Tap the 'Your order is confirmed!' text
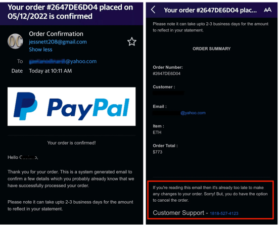Image resolution: width=280 pixels, height=225 pixels. click(71, 143)
